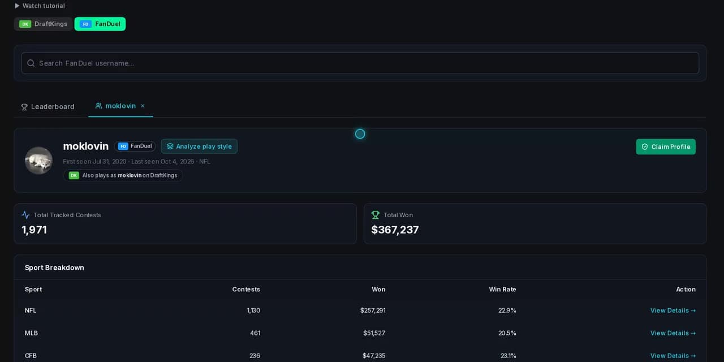Viewport: 724px width, 362px height.
Task: Click the moklovin profile name heading
Action: (x=86, y=146)
